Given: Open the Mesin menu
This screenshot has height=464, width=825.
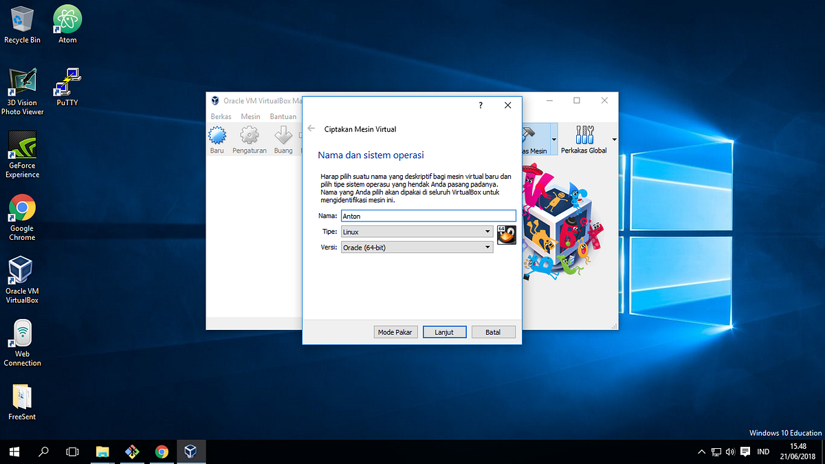Looking at the screenshot, I should 250,116.
